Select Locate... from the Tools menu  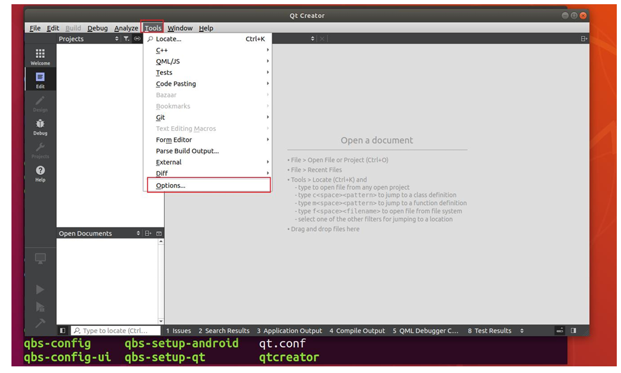coord(208,39)
